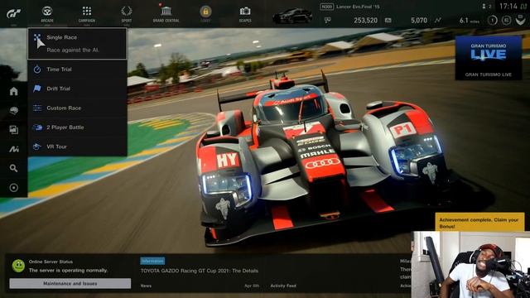The width and height of the screenshot is (530, 298).
Task: Click the credits amount 253,520
Action: pyautogui.click(x=365, y=20)
